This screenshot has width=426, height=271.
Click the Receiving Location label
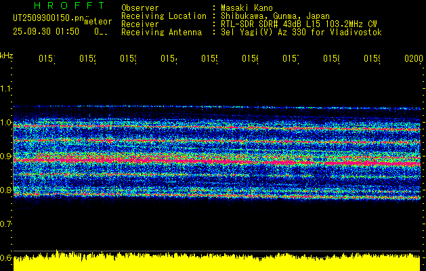click(x=164, y=16)
